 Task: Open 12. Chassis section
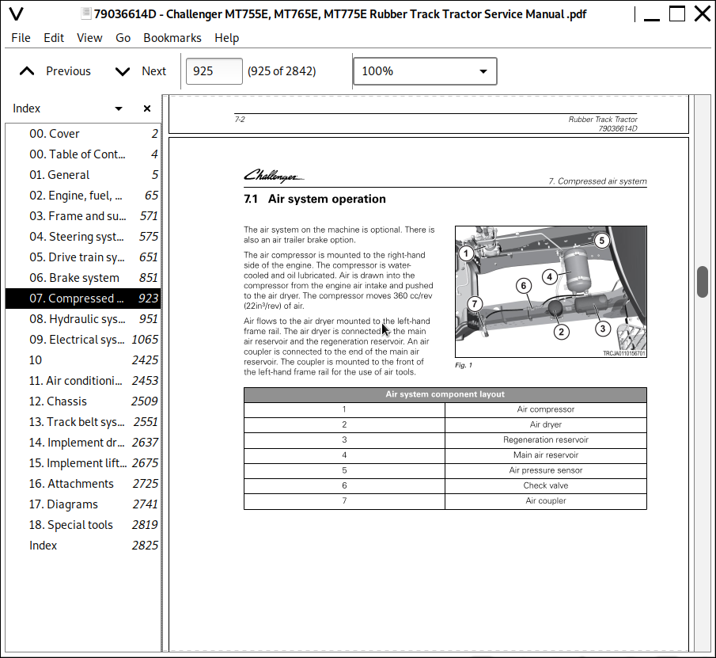[83, 401]
